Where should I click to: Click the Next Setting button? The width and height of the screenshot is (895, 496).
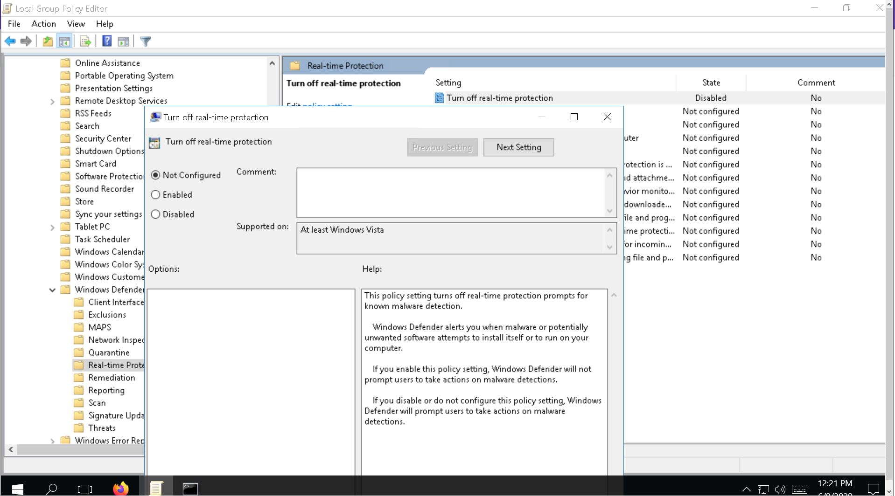[x=518, y=147]
